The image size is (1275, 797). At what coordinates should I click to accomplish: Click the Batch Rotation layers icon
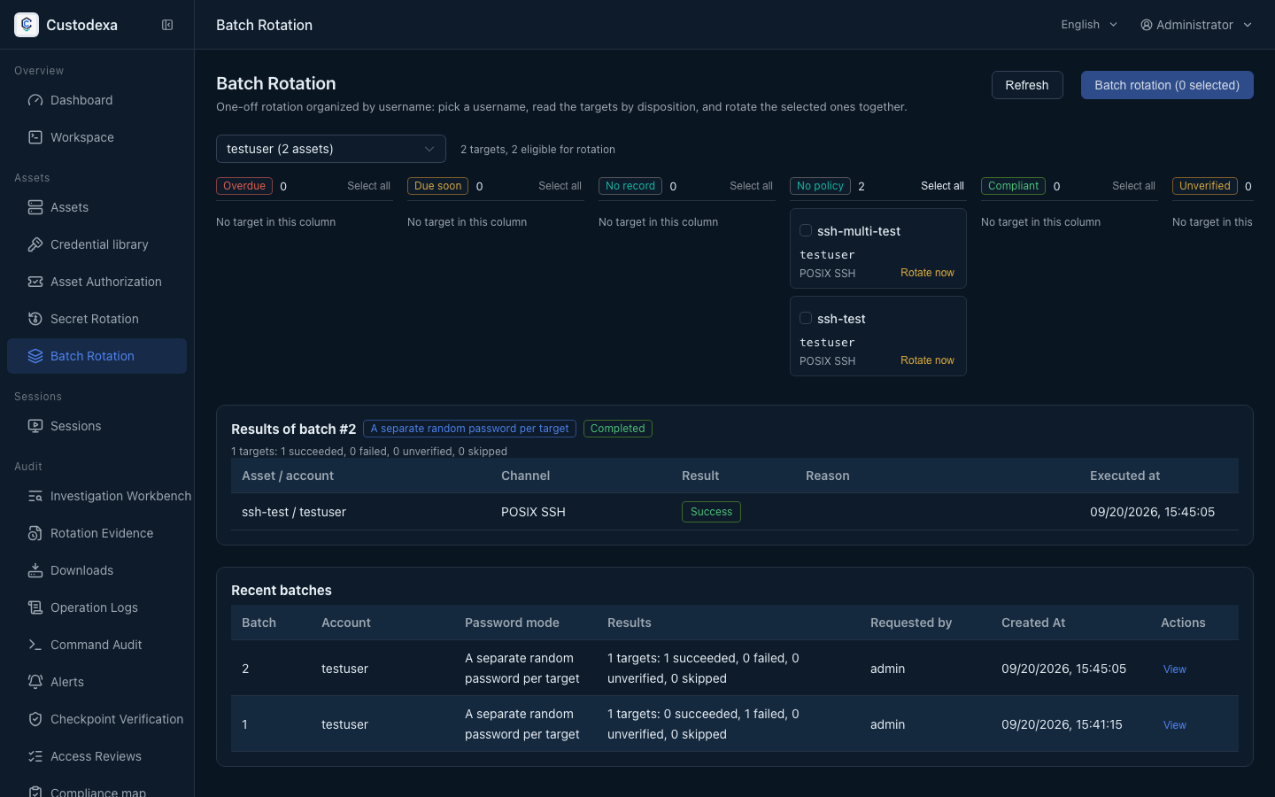(x=35, y=356)
